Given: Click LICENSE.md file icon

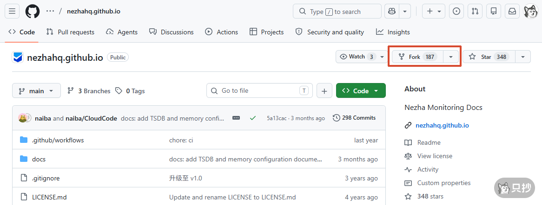Looking at the screenshot, I should [x=24, y=197].
